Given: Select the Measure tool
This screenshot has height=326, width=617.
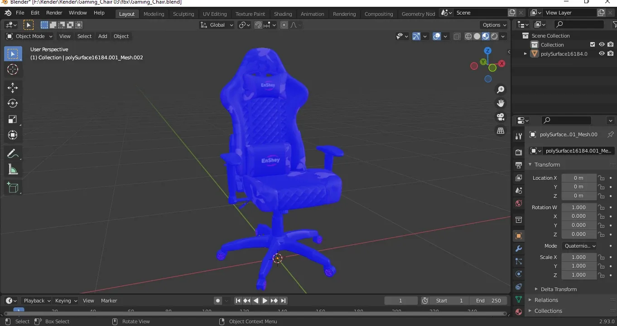Looking at the screenshot, I should 13,170.
